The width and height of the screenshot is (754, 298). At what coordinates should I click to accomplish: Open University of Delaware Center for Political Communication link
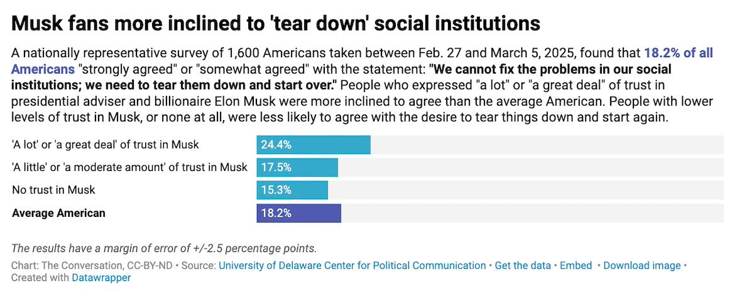[x=352, y=265]
